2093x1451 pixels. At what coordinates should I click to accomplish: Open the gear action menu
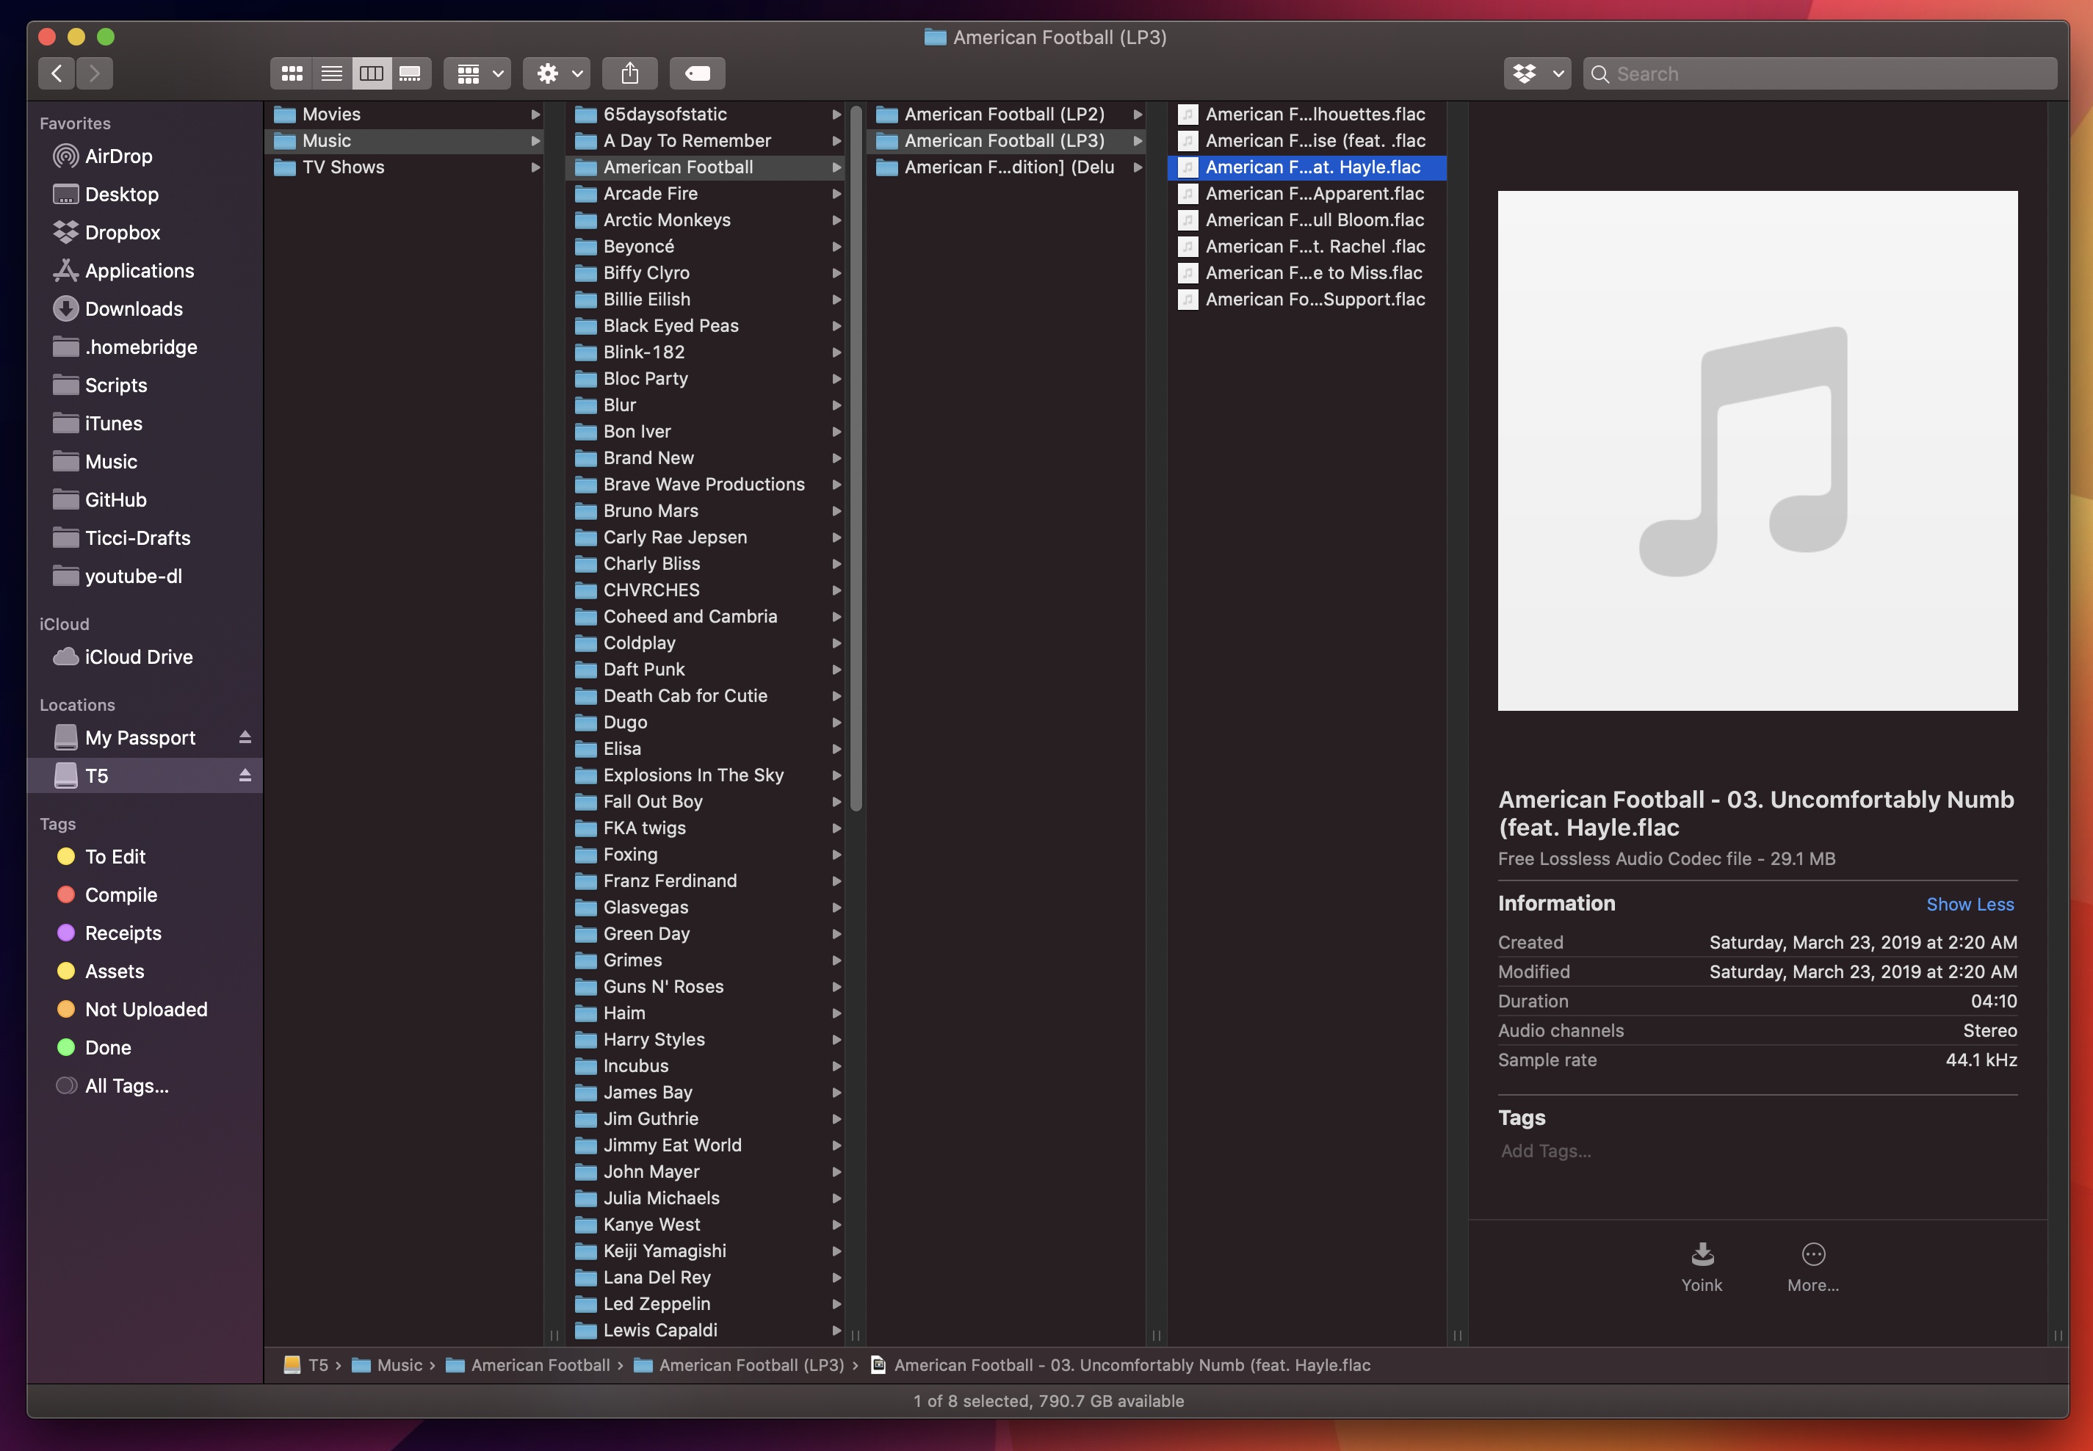(557, 73)
